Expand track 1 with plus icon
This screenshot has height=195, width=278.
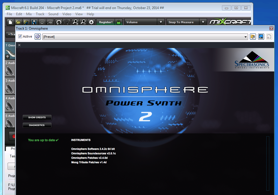tap(7, 57)
